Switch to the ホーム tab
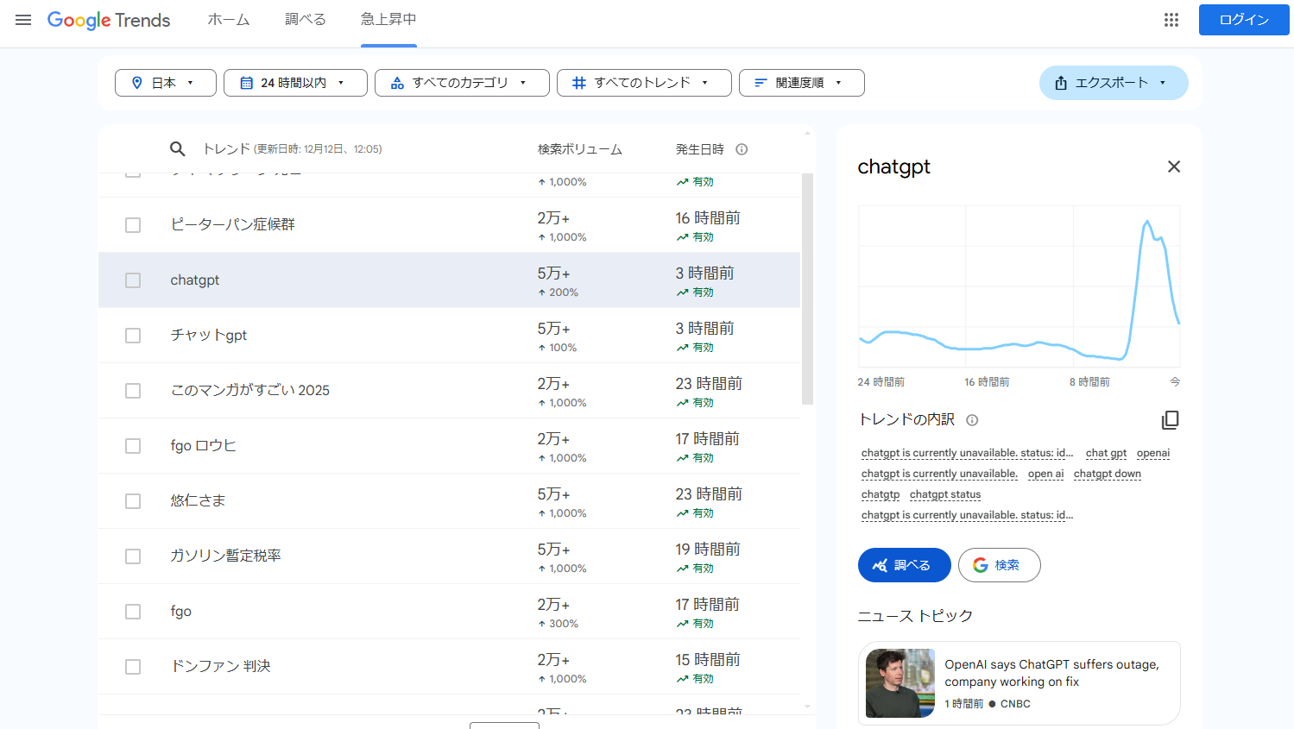 [228, 20]
